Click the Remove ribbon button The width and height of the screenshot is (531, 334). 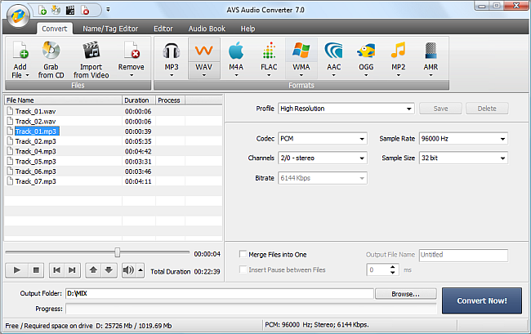pos(132,60)
